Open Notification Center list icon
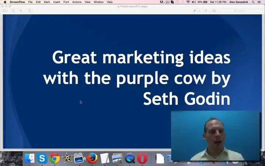The width and height of the screenshot is (265, 166). (259, 2)
